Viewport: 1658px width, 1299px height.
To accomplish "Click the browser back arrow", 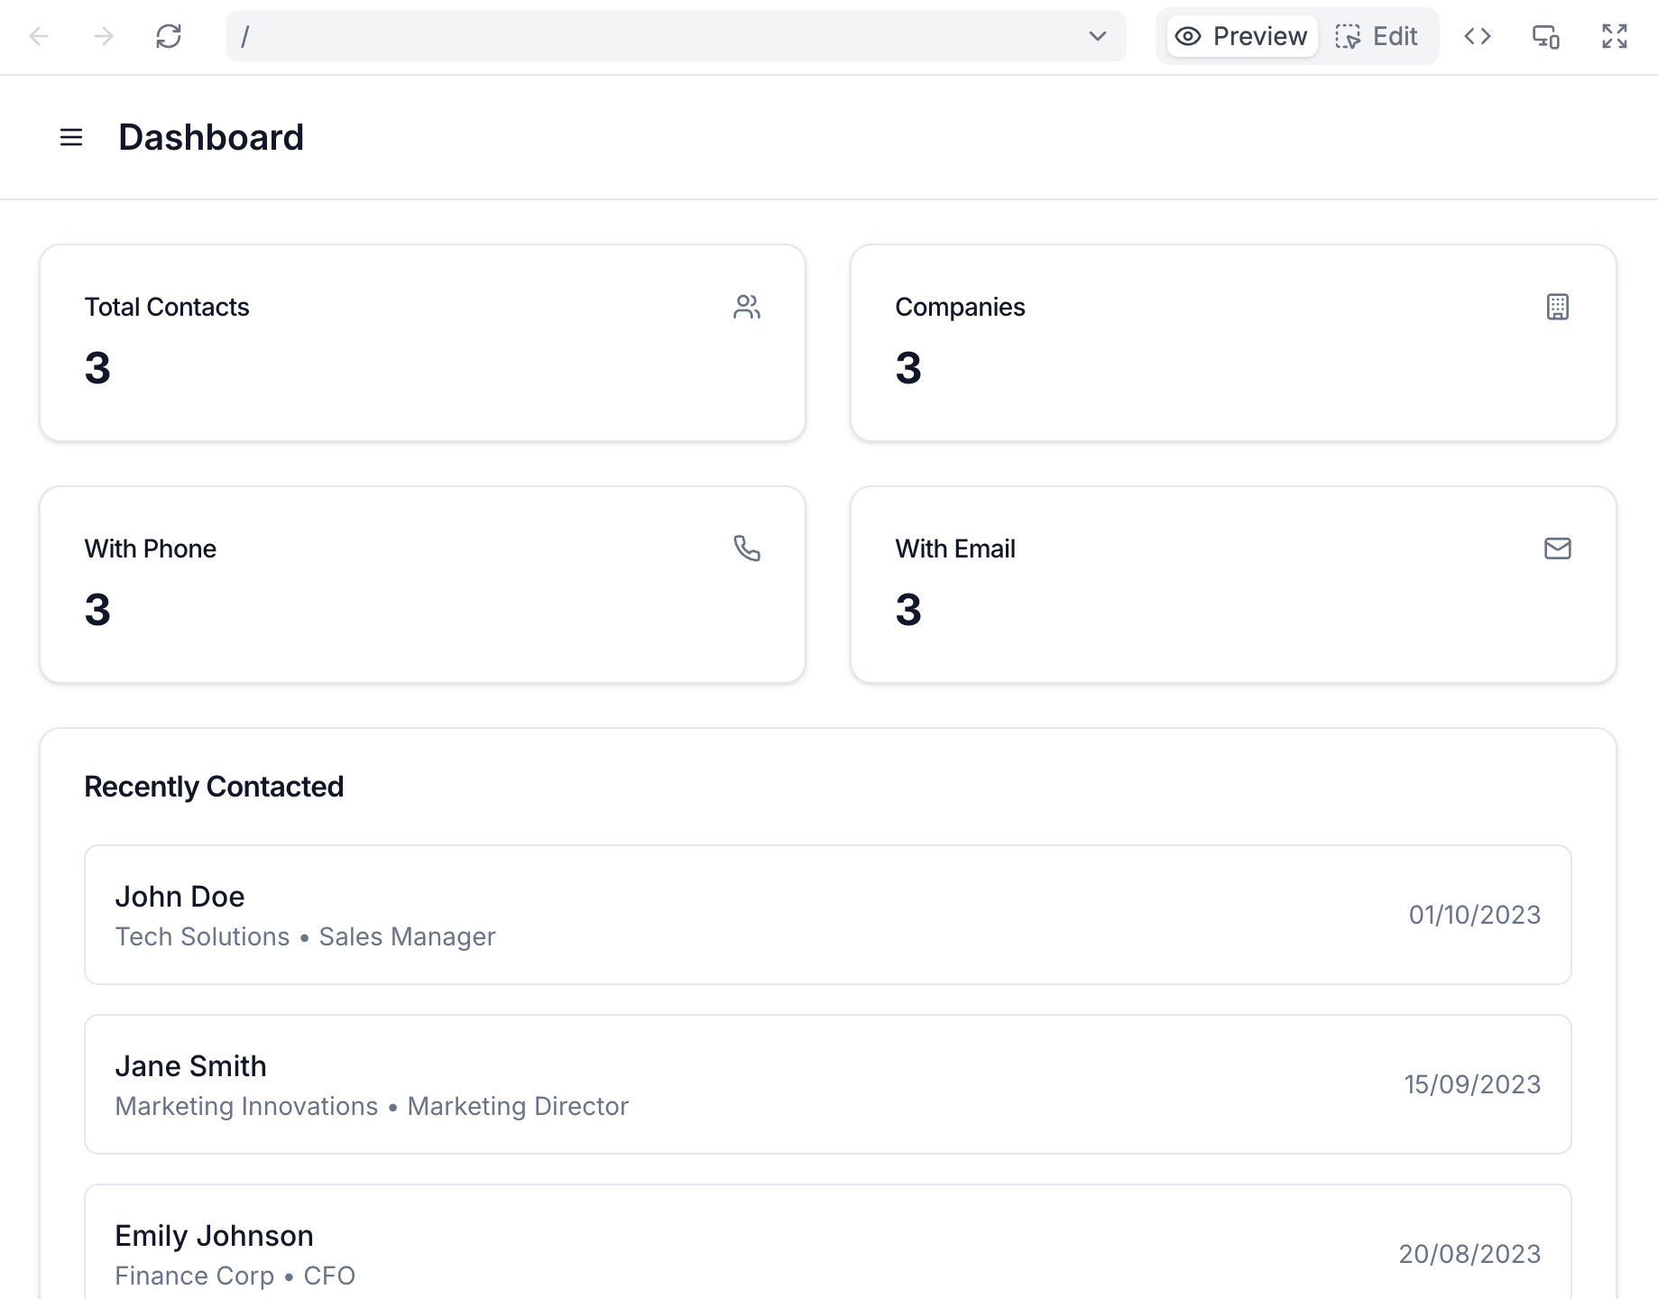I will [39, 36].
